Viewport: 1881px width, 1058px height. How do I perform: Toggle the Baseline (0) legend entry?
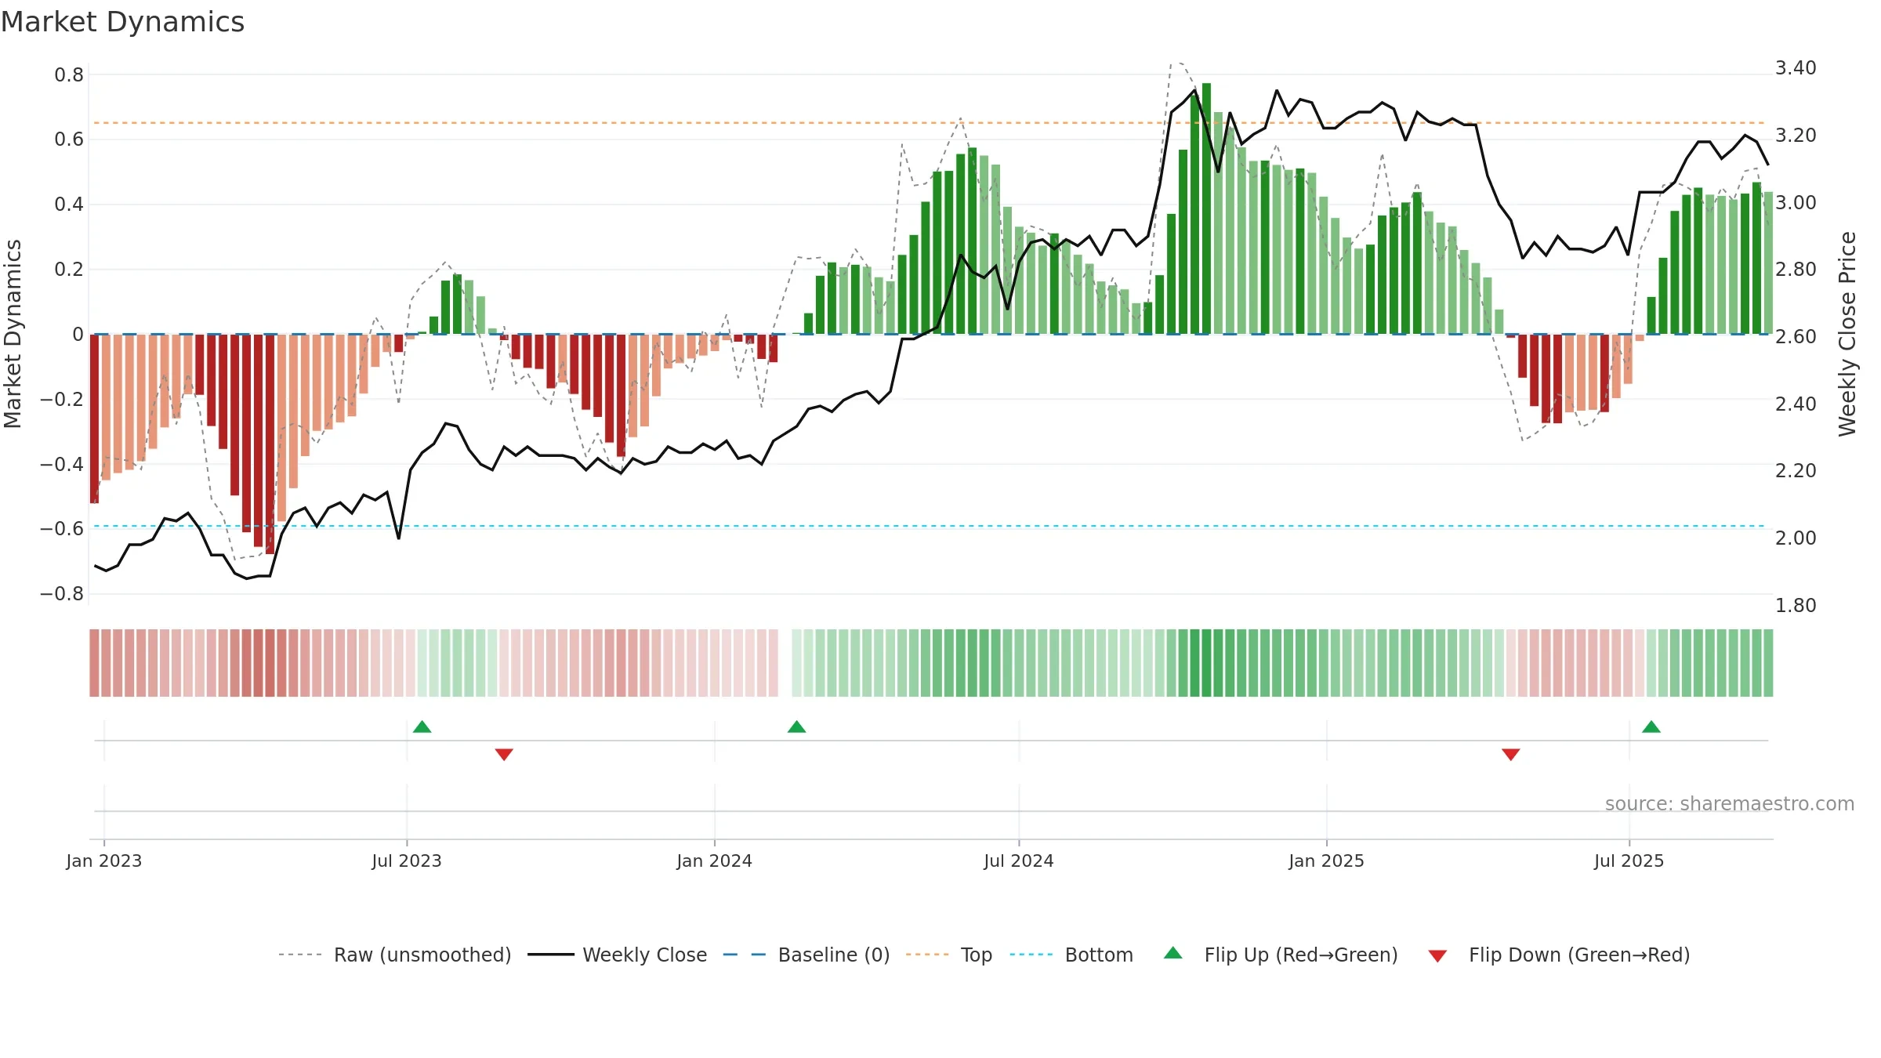[806, 955]
